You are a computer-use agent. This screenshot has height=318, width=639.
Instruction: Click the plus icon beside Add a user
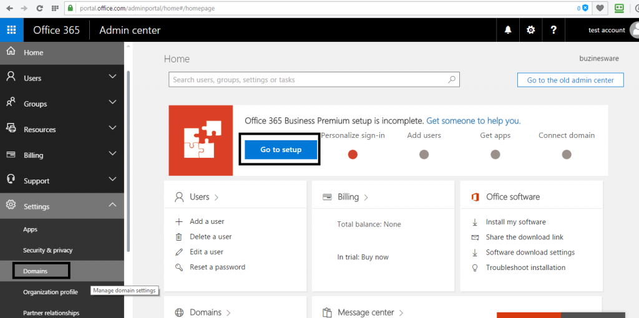[x=178, y=222]
